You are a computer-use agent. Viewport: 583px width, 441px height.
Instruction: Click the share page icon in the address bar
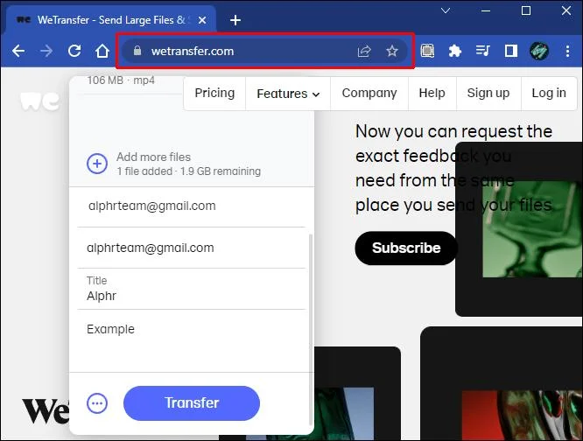tap(364, 51)
